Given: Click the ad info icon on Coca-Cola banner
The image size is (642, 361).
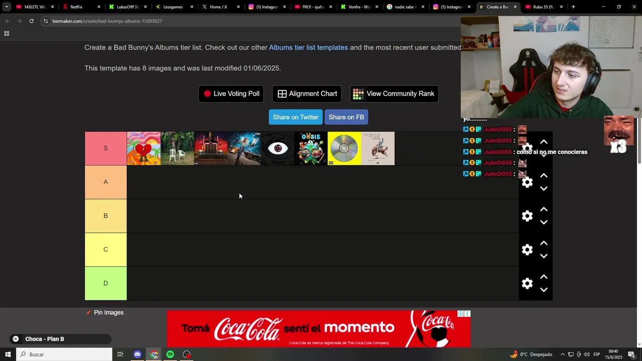Looking at the screenshot, I should click(460, 313).
